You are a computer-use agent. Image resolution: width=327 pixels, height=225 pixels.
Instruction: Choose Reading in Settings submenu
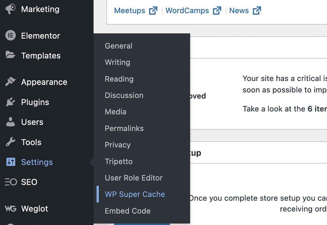pyautogui.click(x=119, y=79)
